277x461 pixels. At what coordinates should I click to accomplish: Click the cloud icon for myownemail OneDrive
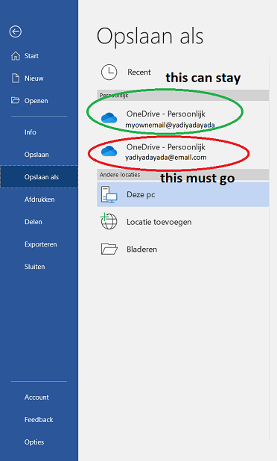coord(109,118)
